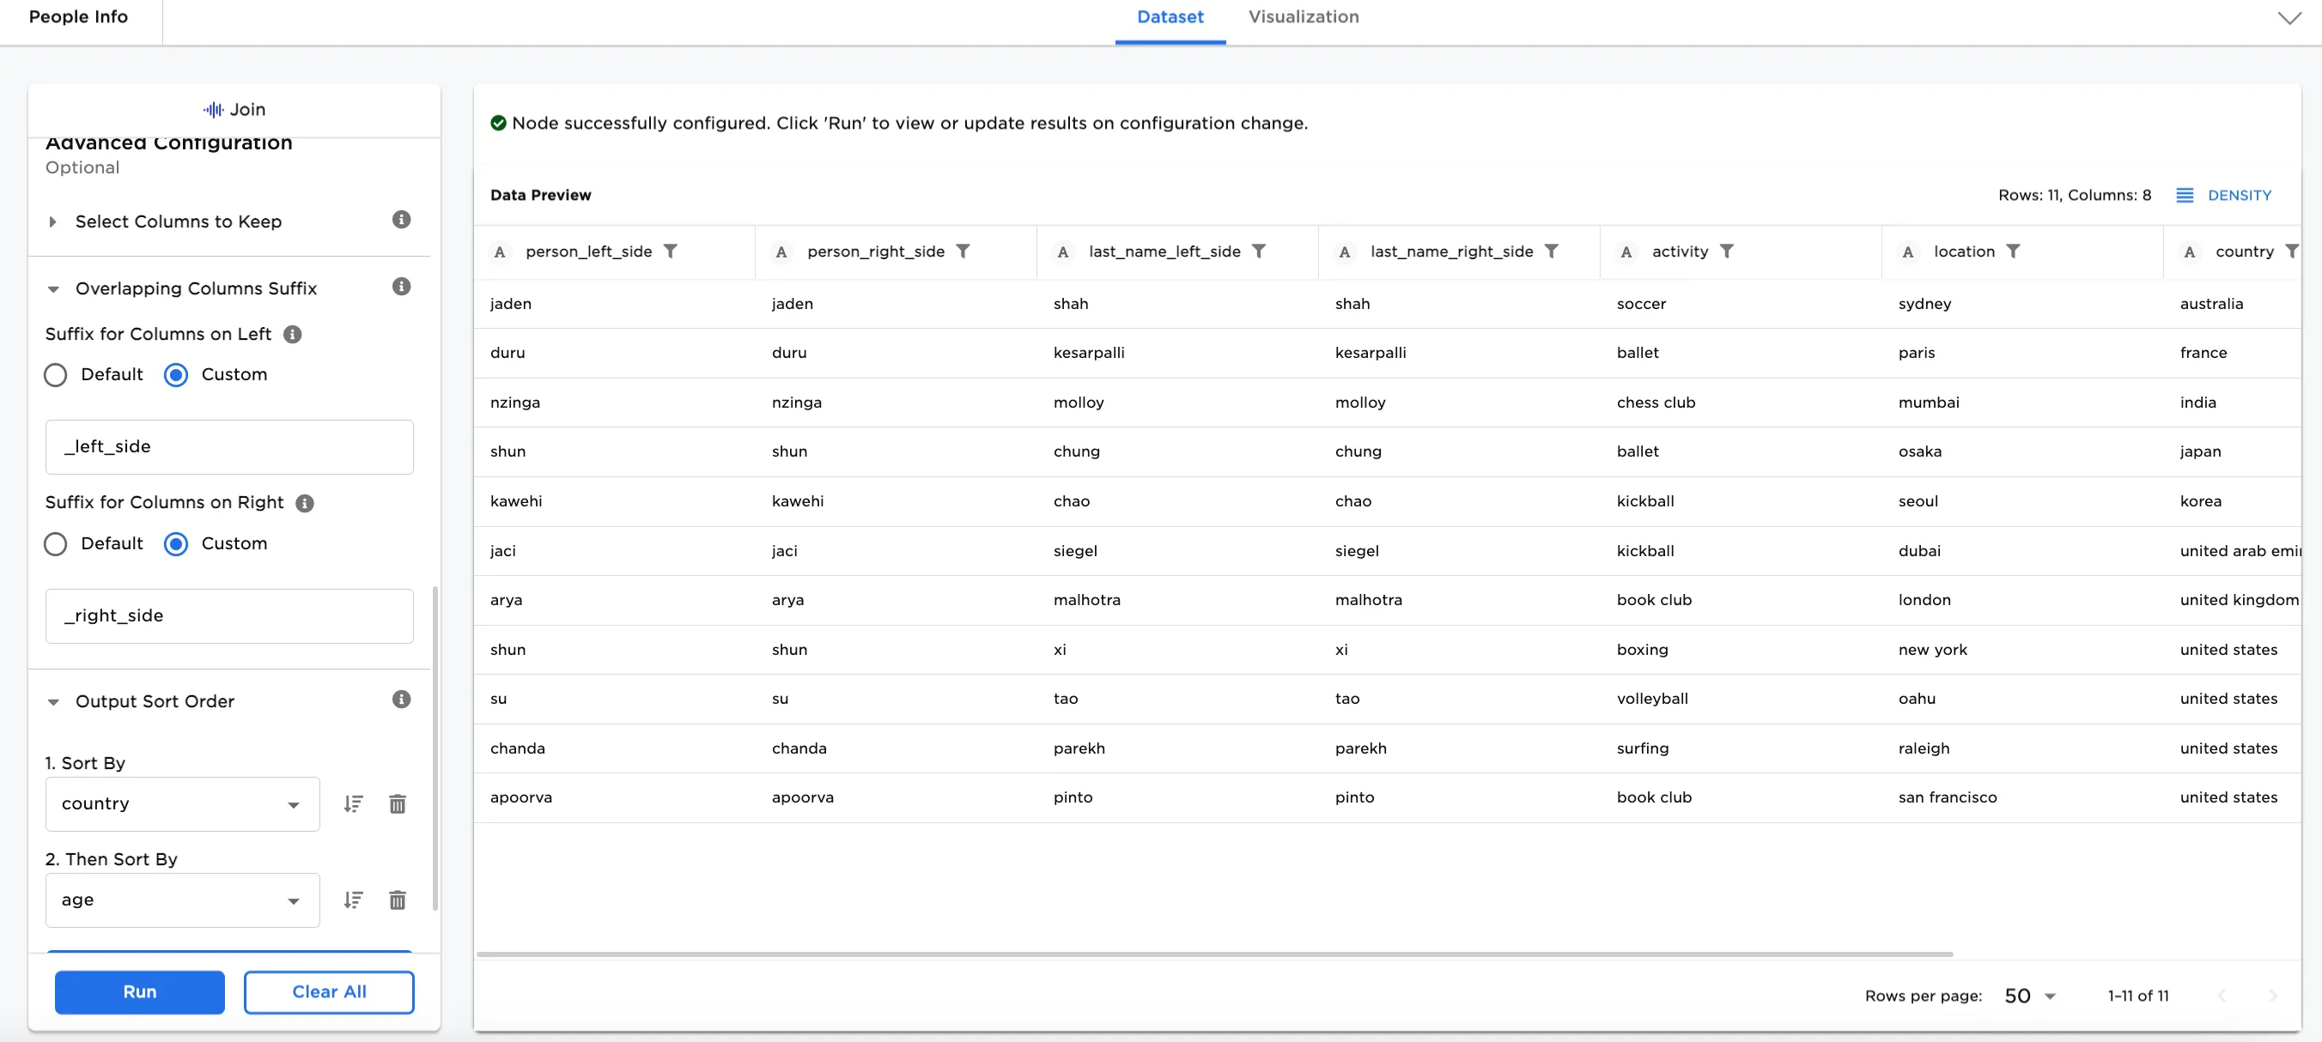Click the _right_side suffix input field
Viewport: 2322px width, 1042px height.
[229, 615]
